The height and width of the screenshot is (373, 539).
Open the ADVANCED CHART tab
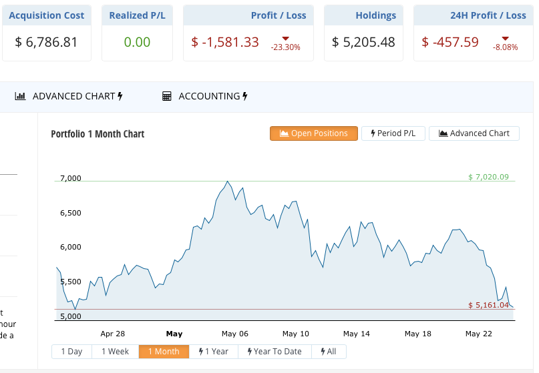pyautogui.click(x=73, y=96)
